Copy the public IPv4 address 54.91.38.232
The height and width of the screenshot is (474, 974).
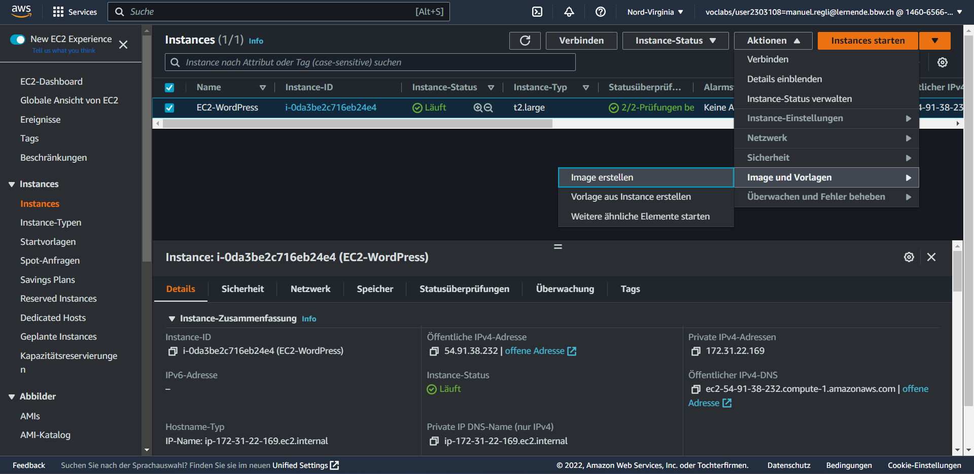[x=434, y=351]
